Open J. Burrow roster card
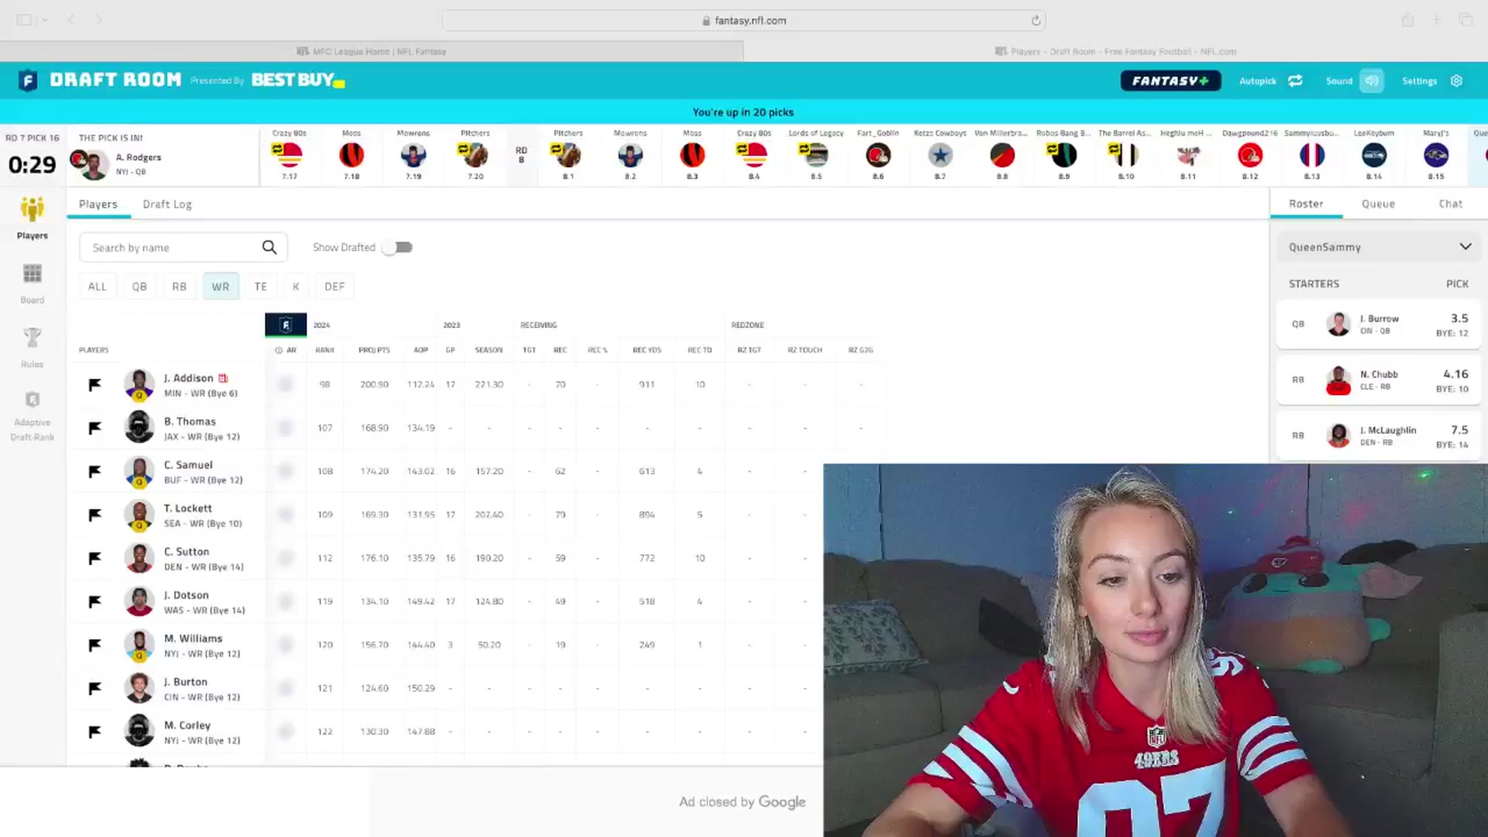Viewport: 1488px width, 837px height. click(1378, 324)
